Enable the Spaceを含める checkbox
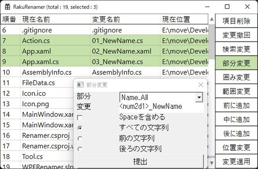 [x=80, y=118]
